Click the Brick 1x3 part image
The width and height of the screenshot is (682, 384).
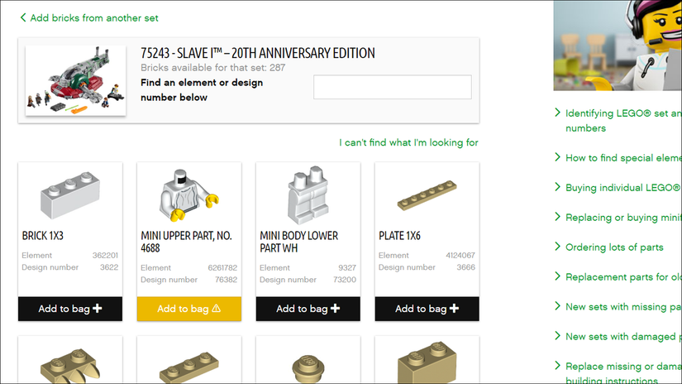click(x=69, y=193)
